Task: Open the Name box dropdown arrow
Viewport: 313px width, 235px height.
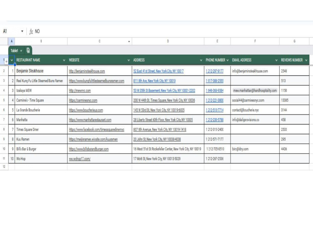Action: pyautogui.click(x=22, y=31)
